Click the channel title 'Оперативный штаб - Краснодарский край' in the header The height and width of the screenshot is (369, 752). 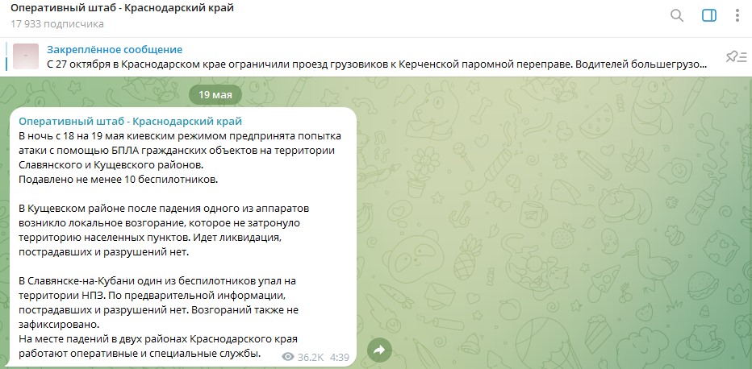[x=123, y=8]
